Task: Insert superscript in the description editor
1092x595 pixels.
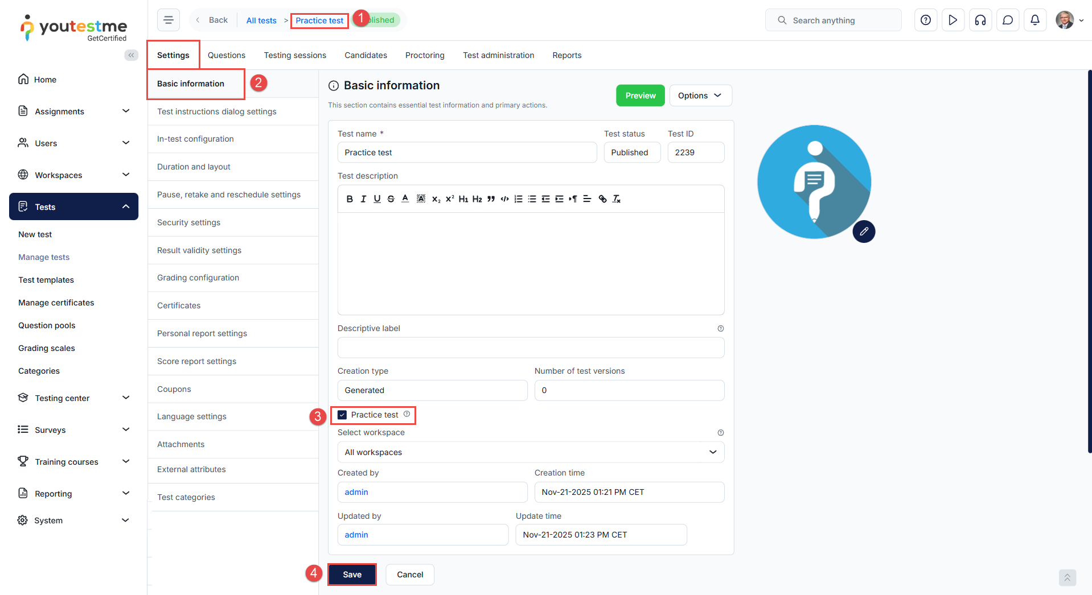Action: coord(450,199)
